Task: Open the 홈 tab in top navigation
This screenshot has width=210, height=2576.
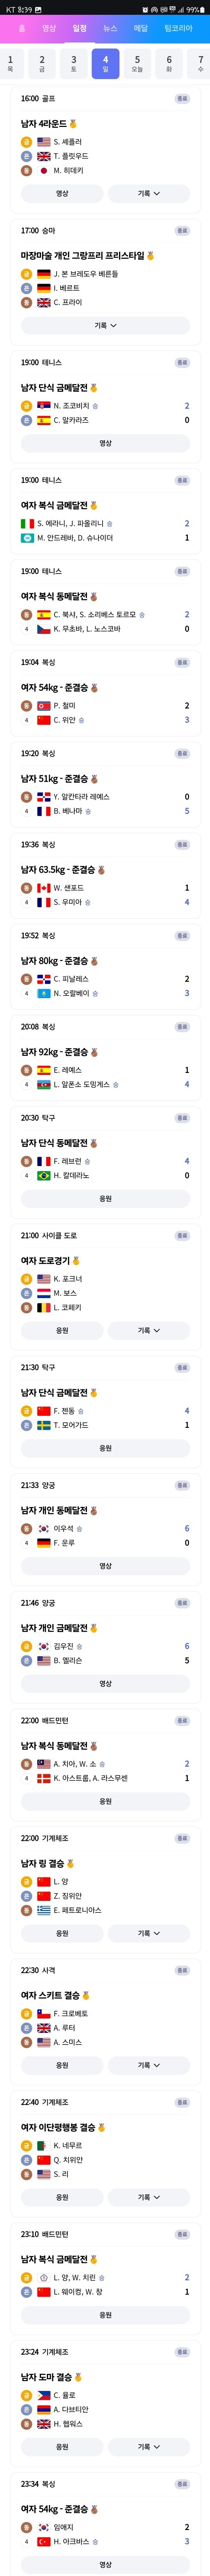Action: tap(22, 28)
